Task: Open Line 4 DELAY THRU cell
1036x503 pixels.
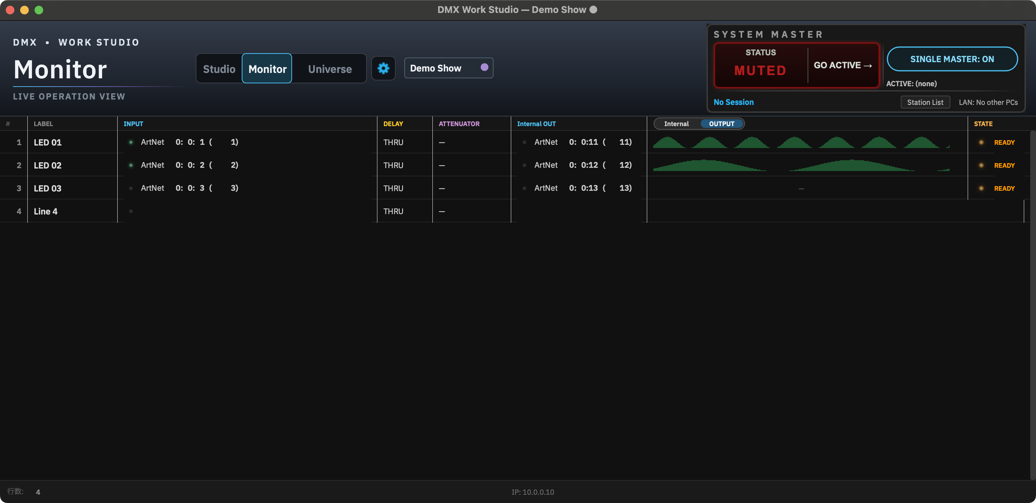Action: pos(405,211)
